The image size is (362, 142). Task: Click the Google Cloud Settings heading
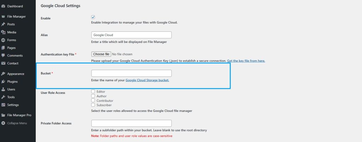coord(60,6)
